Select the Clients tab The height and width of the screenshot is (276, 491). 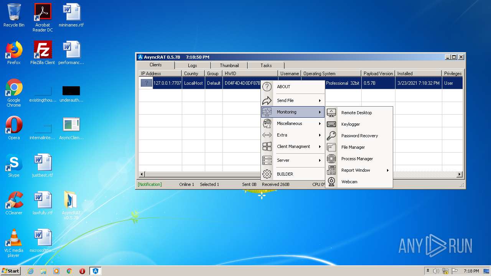coord(155,65)
